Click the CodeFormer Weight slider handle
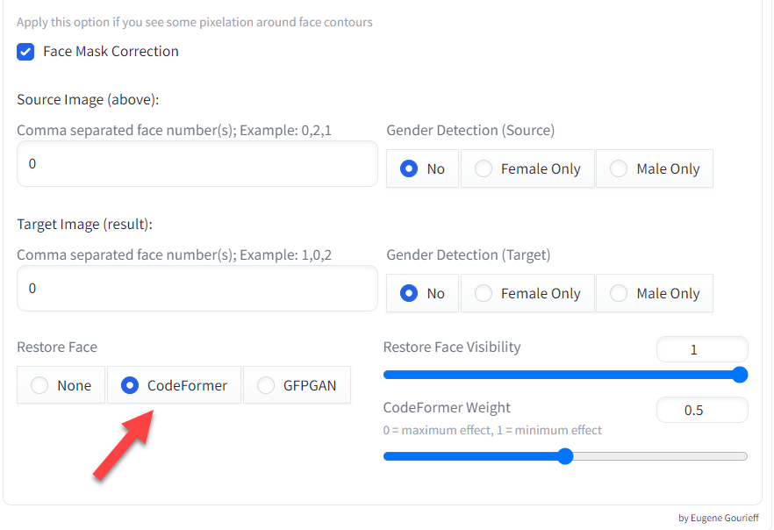 coord(565,456)
